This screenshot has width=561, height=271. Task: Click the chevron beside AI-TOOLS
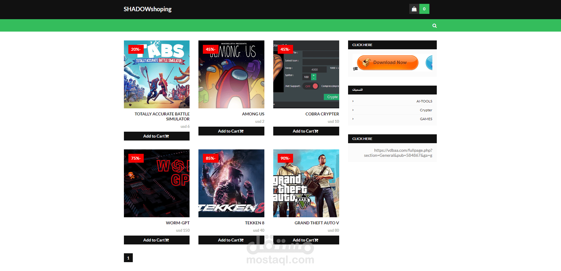[353, 101]
